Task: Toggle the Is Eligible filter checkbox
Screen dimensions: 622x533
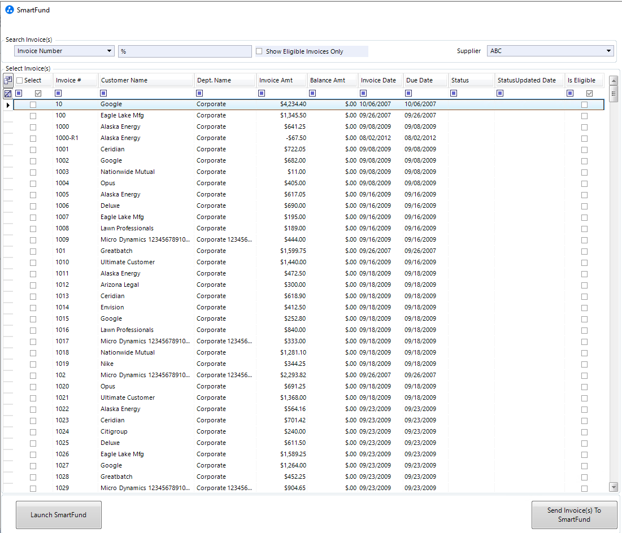Action: coord(589,94)
